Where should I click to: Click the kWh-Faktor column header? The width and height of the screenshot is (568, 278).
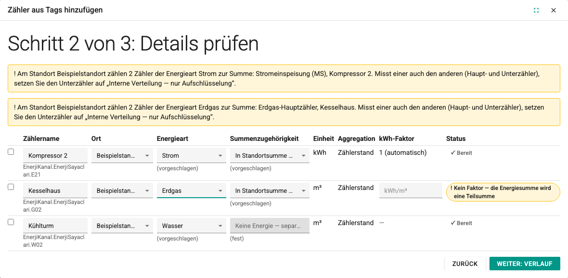(397, 139)
